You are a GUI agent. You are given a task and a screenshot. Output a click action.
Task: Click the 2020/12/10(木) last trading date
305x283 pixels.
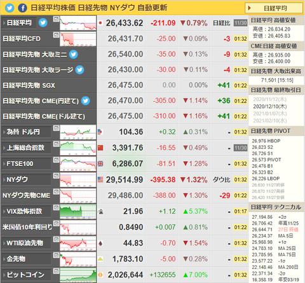(x=270, y=106)
